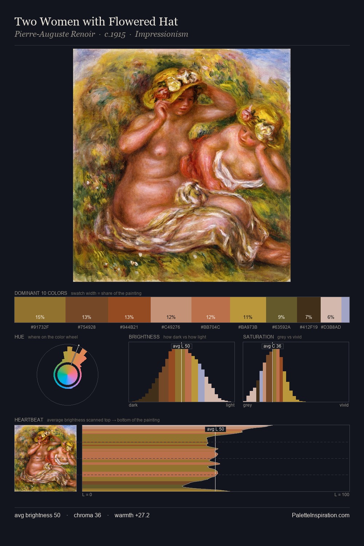
Task: Click the hex label #BA973B
Action: (x=248, y=327)
